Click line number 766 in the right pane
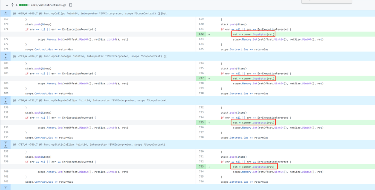Image resolution: width=375 pixels, height=190 pixels. tap(201, 182)
